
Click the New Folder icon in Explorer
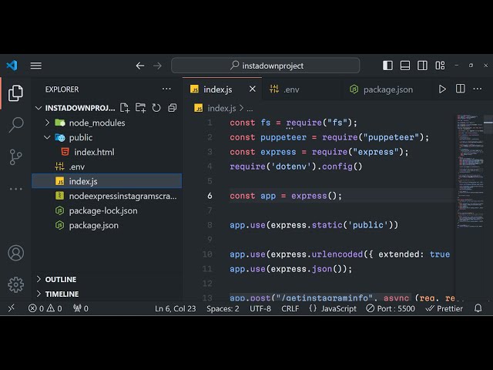pos(140,108)
